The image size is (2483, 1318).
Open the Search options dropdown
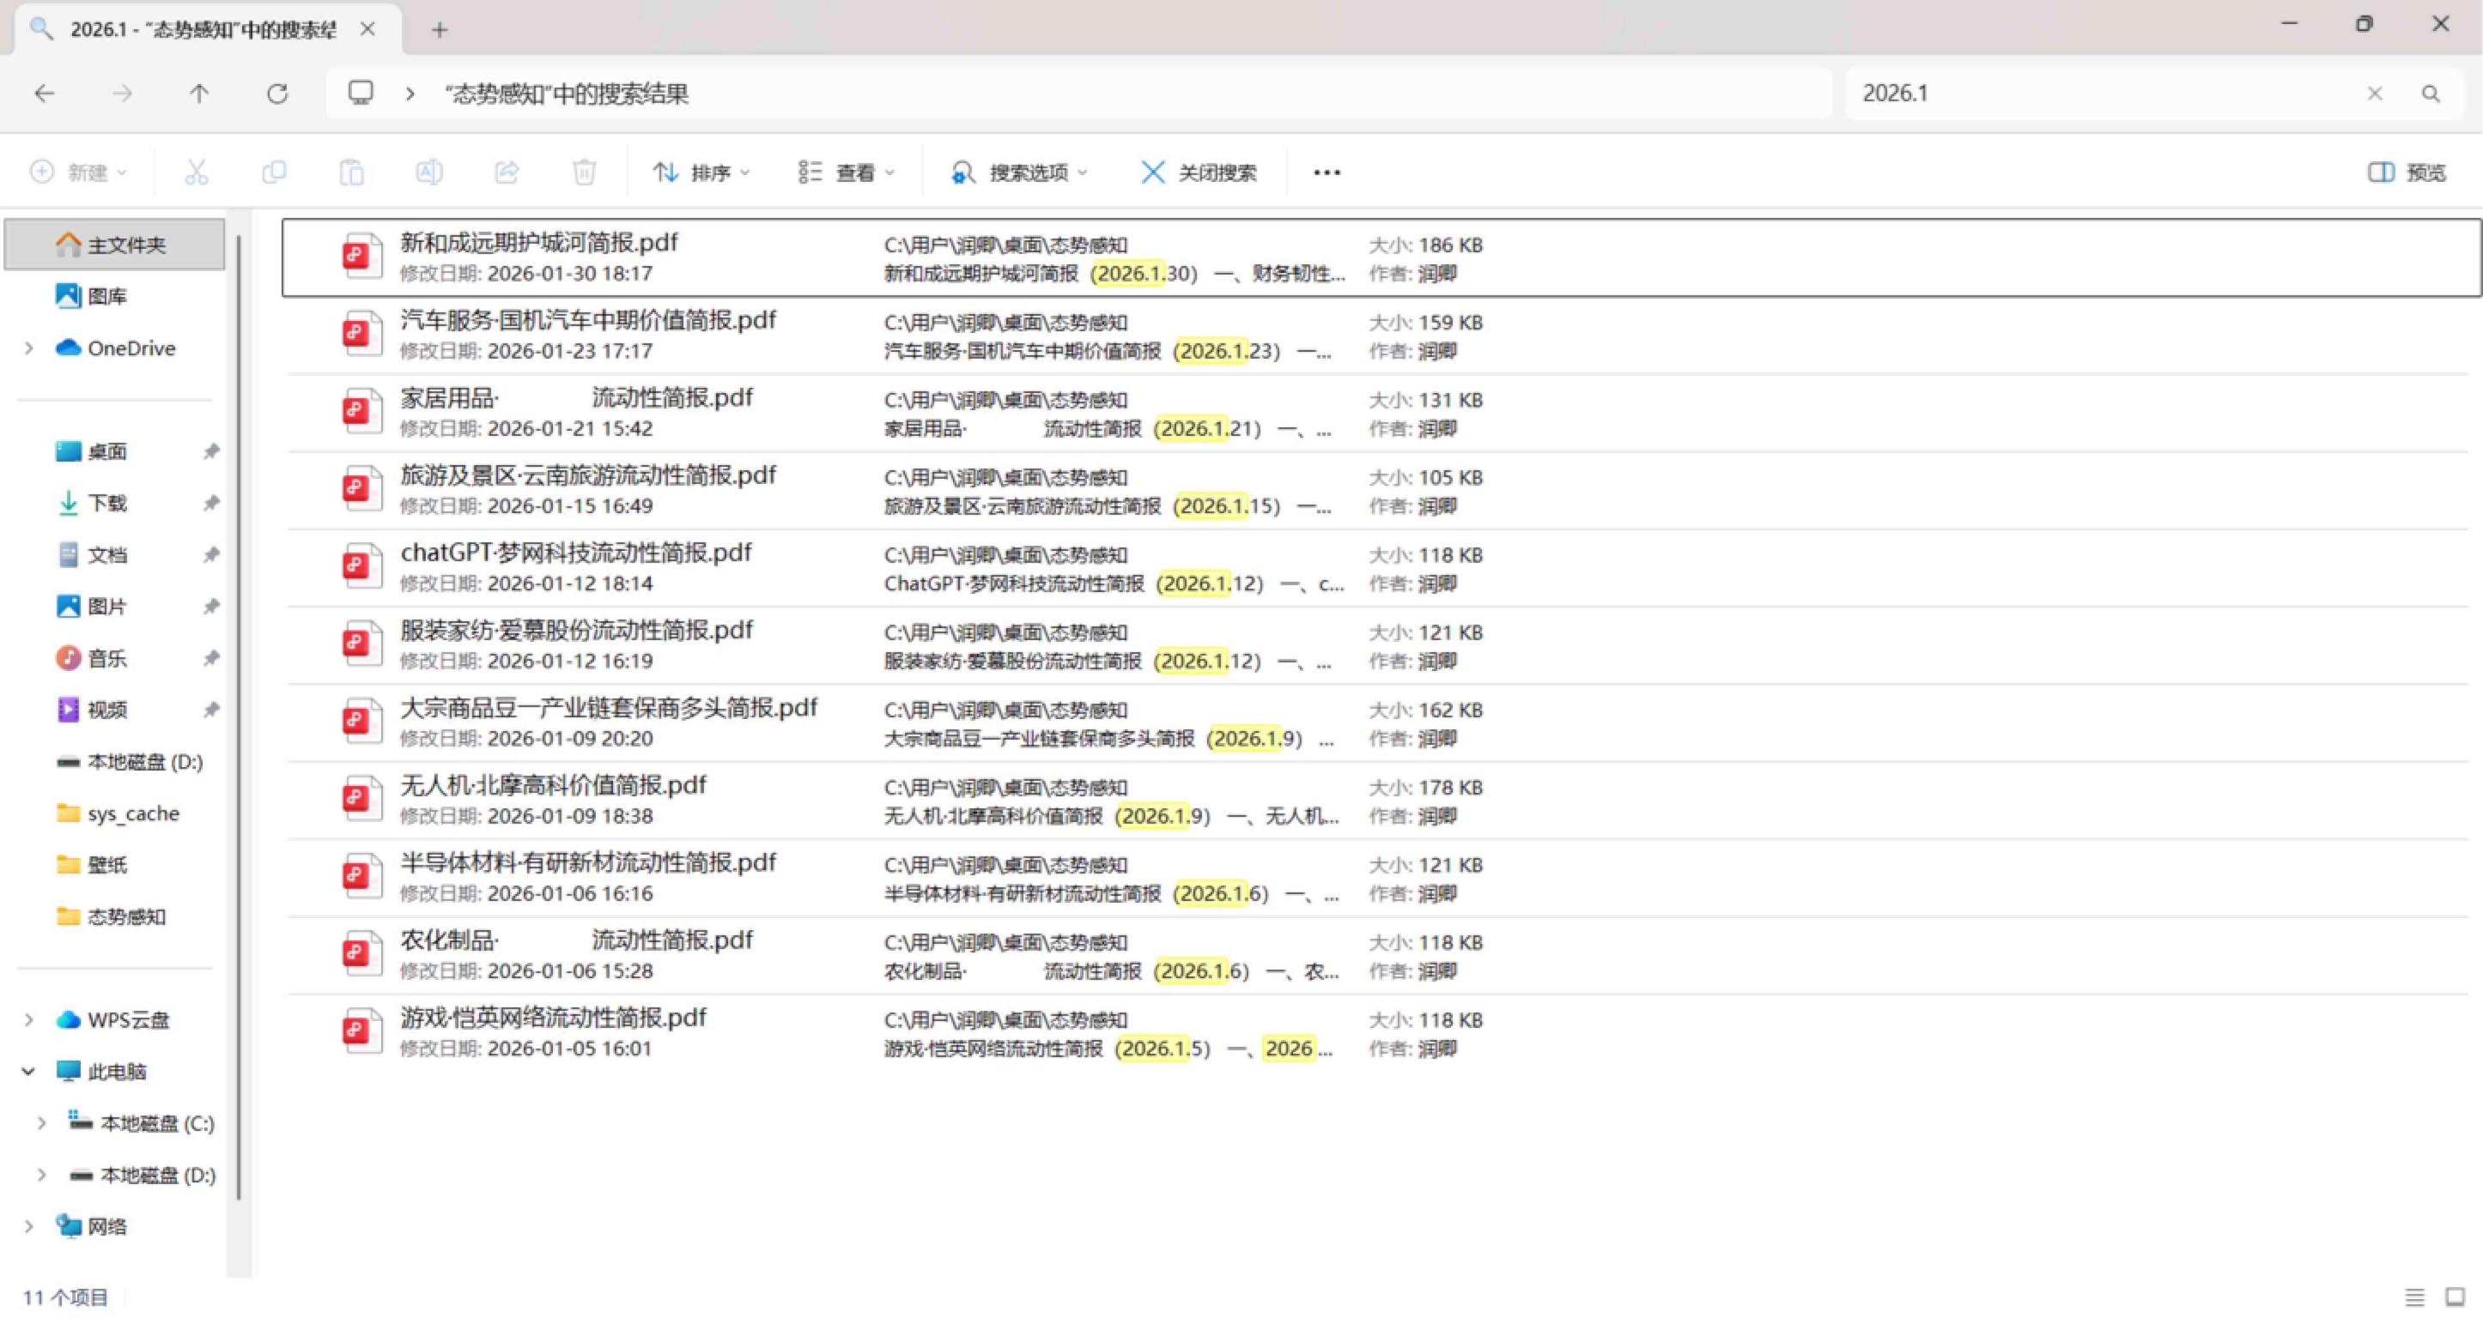pos(1020,172)
